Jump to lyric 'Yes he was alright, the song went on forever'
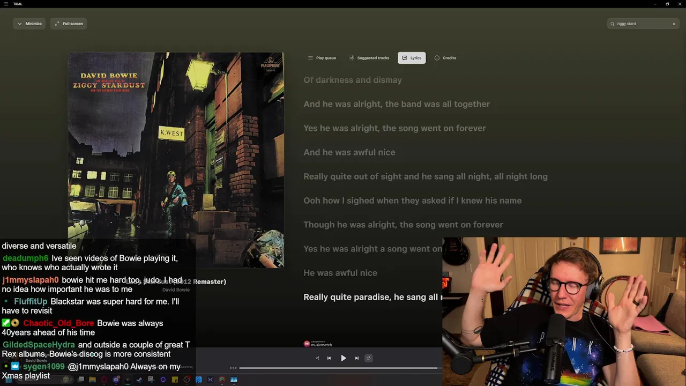Viewport: 686px width, 386px height. pos(394,128)
